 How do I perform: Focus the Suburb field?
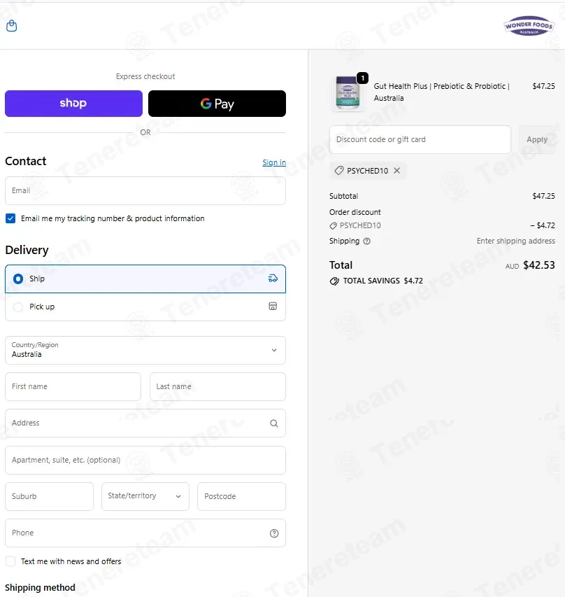pos(49,496)
